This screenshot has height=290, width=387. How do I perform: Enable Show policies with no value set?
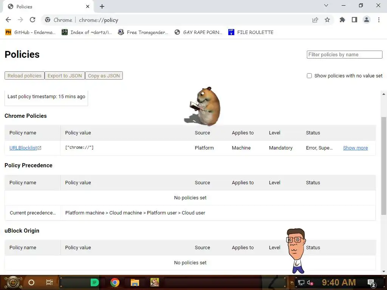pos(309,76)
